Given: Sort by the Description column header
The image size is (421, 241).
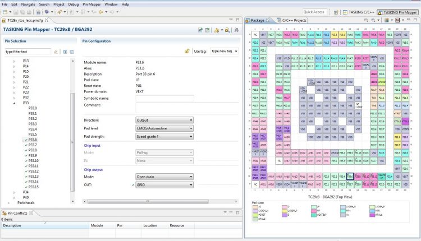Looking at the screenshot, I should (x=45, y=225).
